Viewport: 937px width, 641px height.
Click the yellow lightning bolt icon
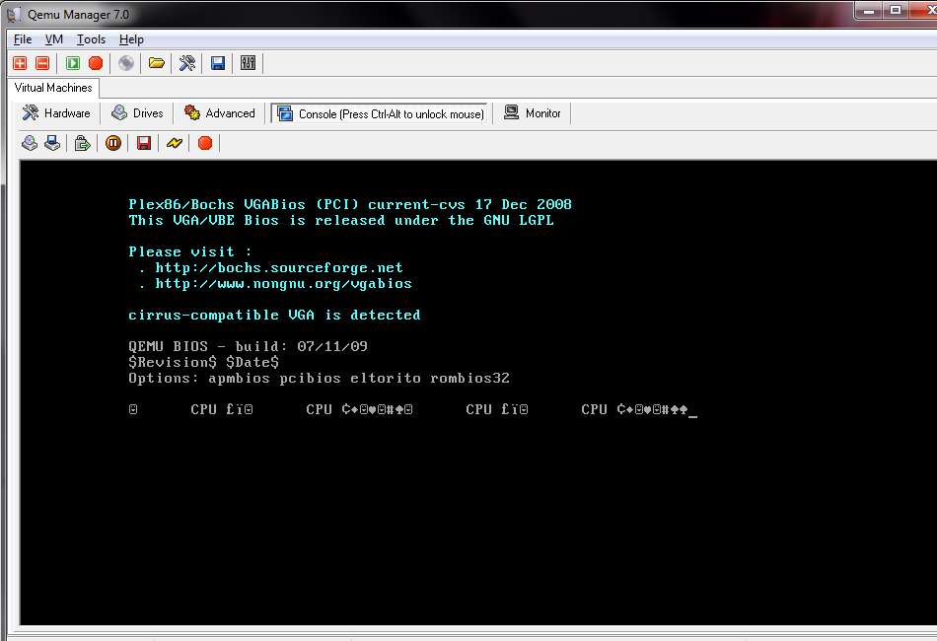tap(174, 143)
